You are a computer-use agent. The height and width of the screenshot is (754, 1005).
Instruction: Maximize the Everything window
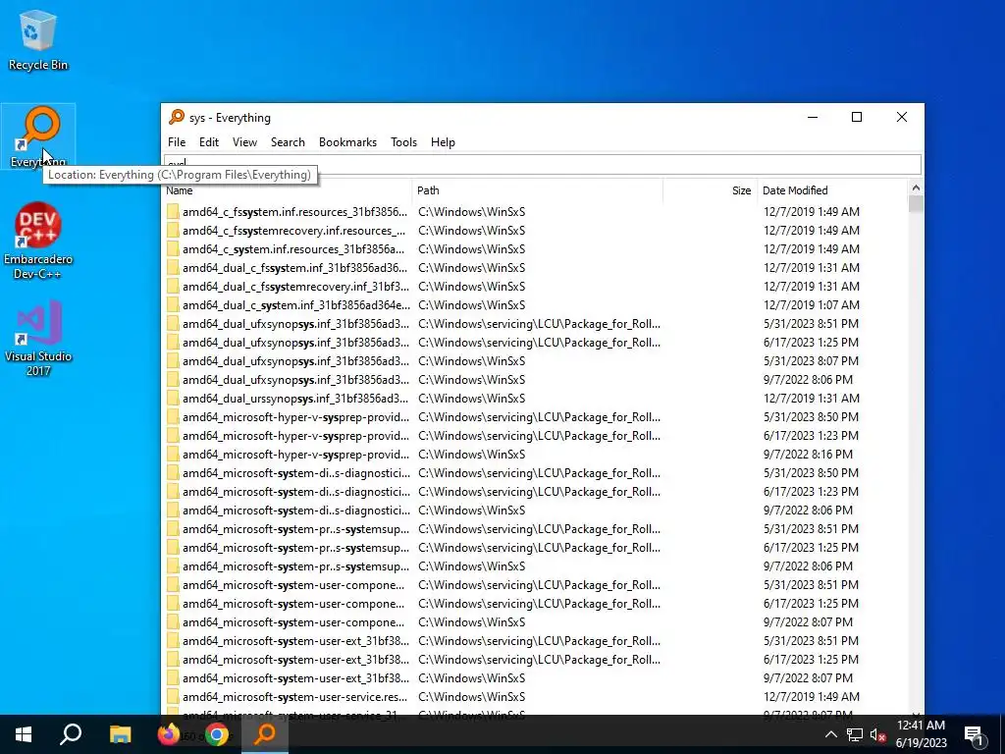tap(857, 117)
